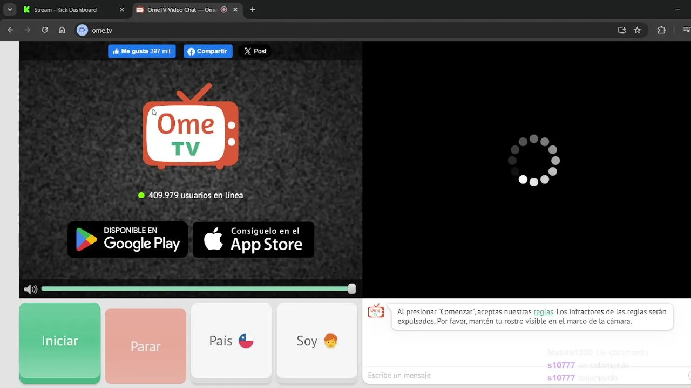Close the OmeTV Video Chat tab
The image size is (691, 388).
(x=235, y=10)
